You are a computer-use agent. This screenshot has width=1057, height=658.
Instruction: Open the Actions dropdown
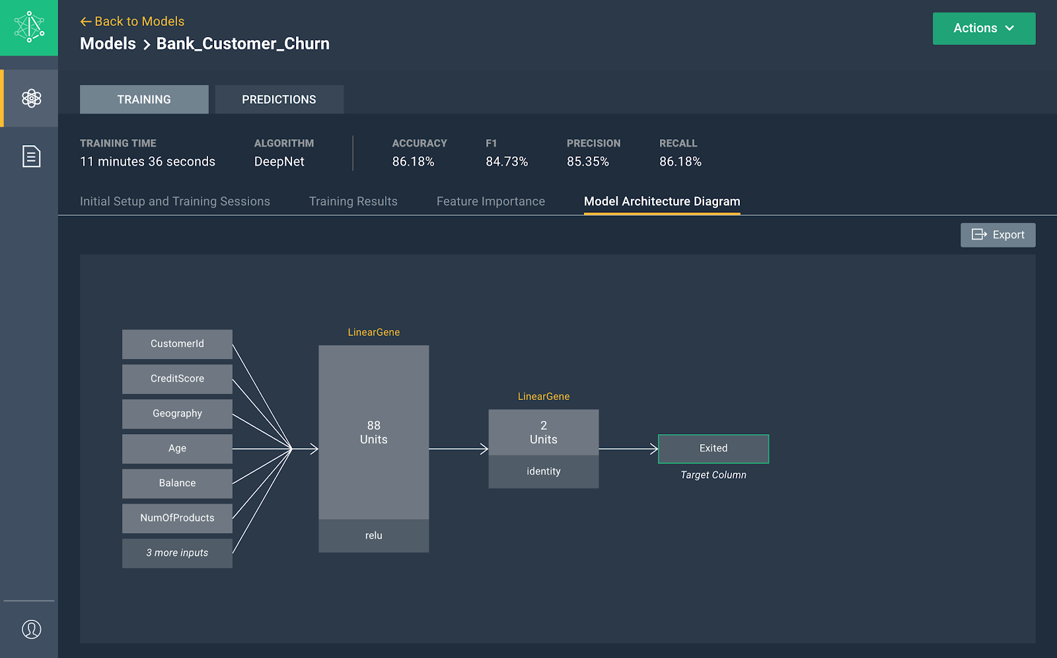984,28
